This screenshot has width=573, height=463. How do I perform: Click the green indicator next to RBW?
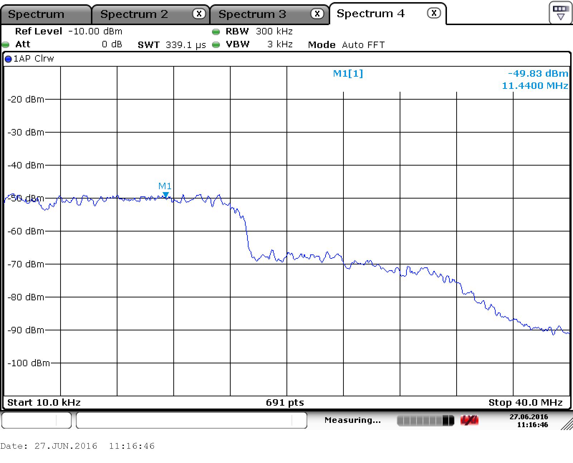pyautogui.click(x=216, y=32)
